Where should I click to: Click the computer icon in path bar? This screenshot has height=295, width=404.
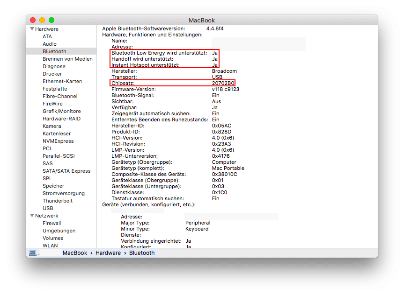(x=33, y=253)
